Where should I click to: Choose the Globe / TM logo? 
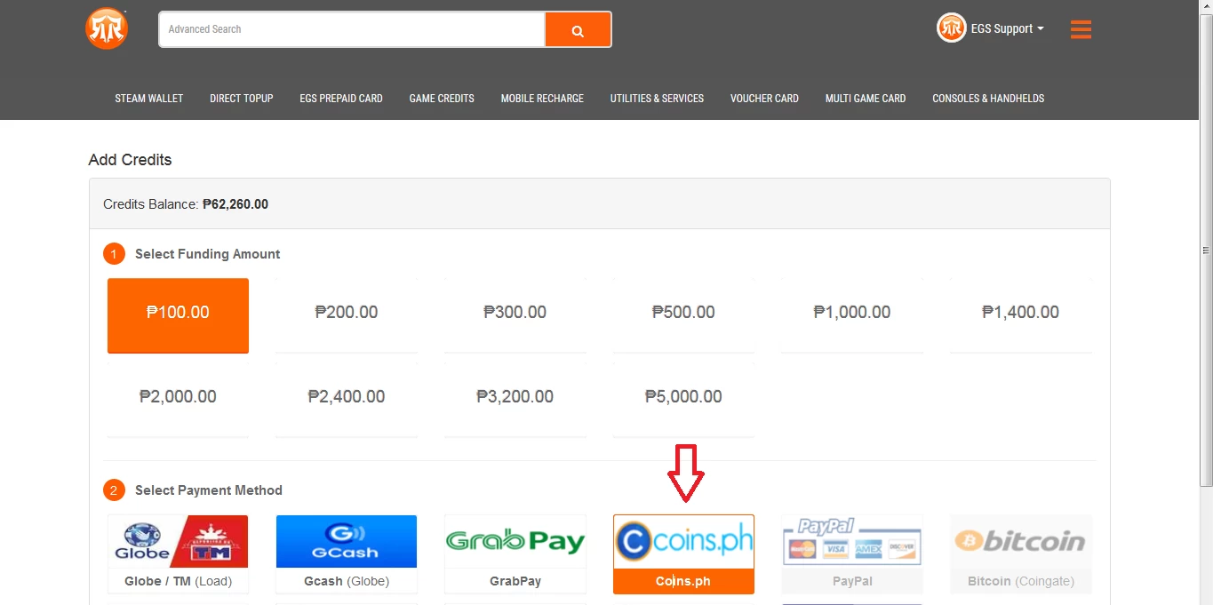coord(178,541)
